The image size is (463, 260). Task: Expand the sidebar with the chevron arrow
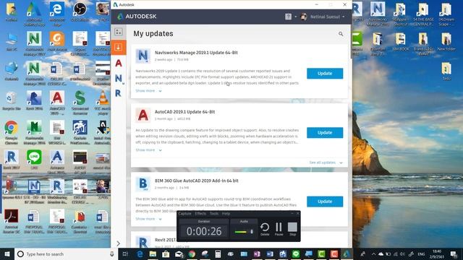click(x=118, y=243)
